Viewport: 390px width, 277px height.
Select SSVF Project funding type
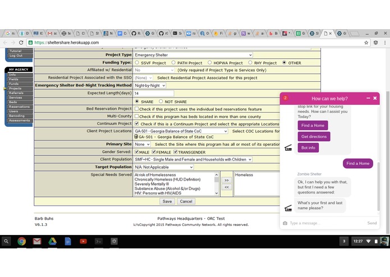point(137,63)
